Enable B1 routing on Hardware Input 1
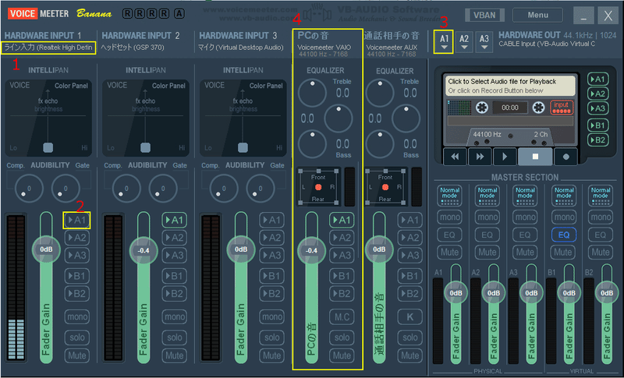The image size is (624, 378). [76, 276]
